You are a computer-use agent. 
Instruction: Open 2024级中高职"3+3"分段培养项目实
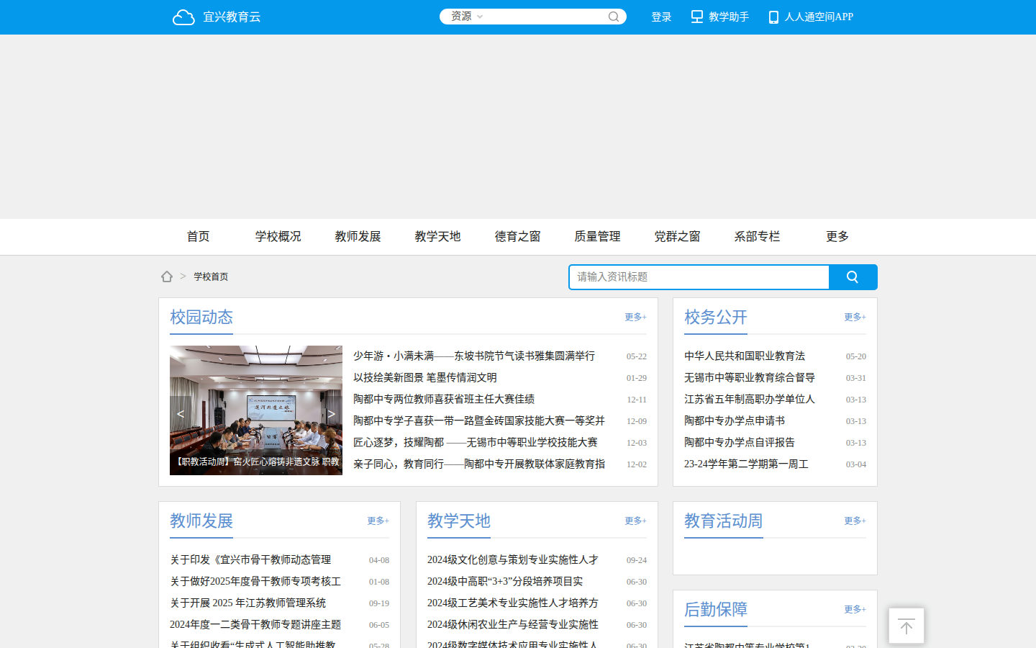coord(505,582)
